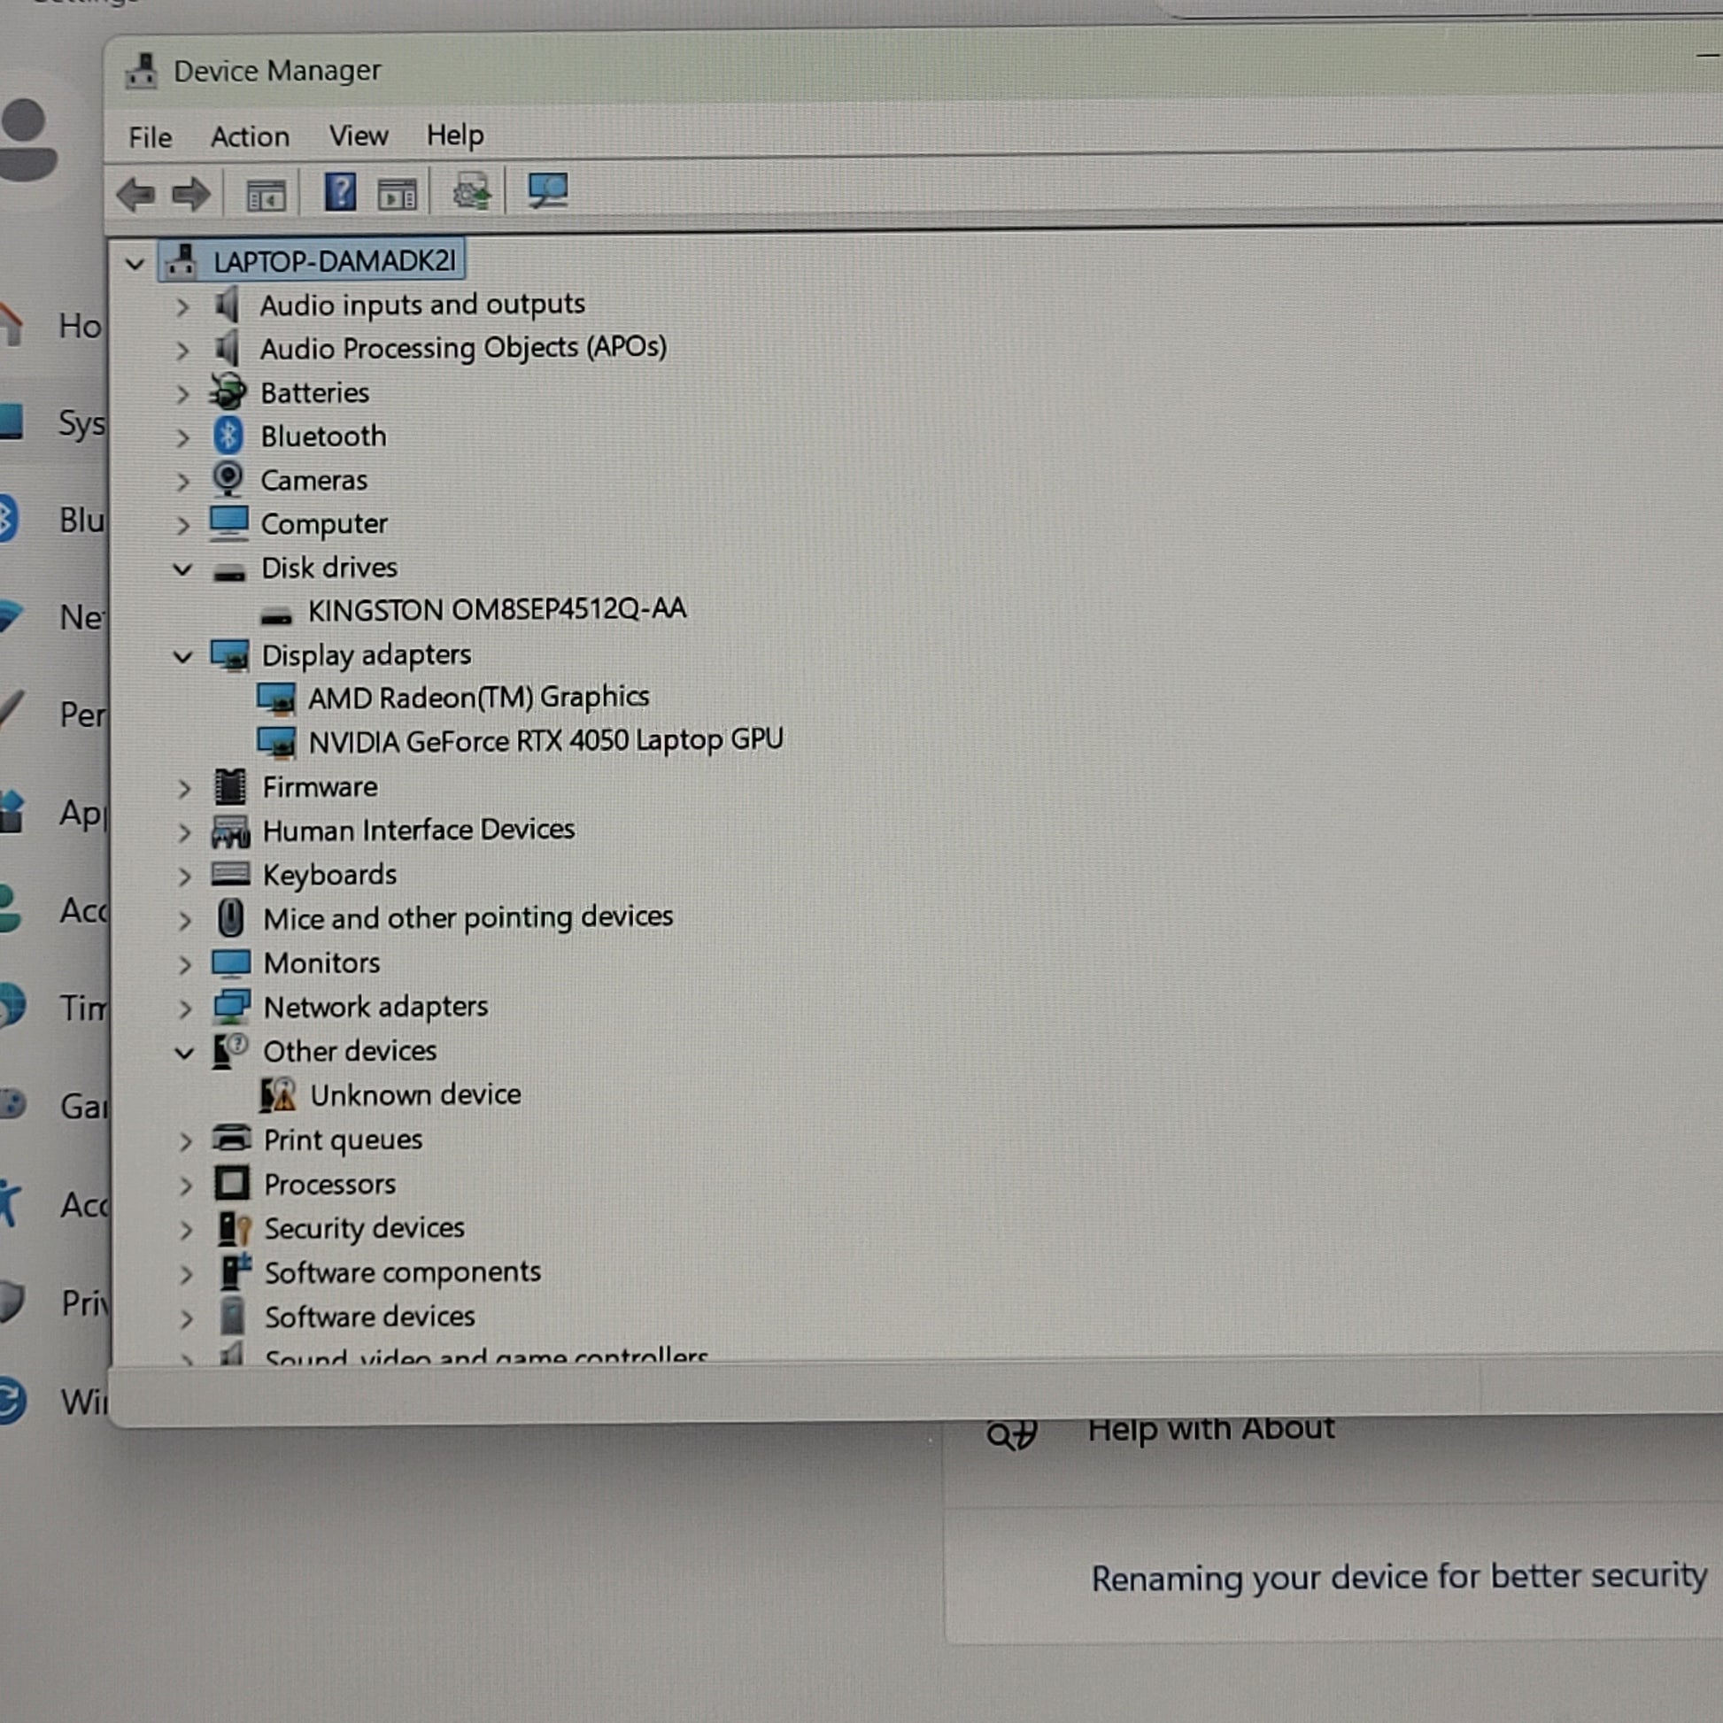
Task: Click the Disk drives icon
Action: click(229, 575)
